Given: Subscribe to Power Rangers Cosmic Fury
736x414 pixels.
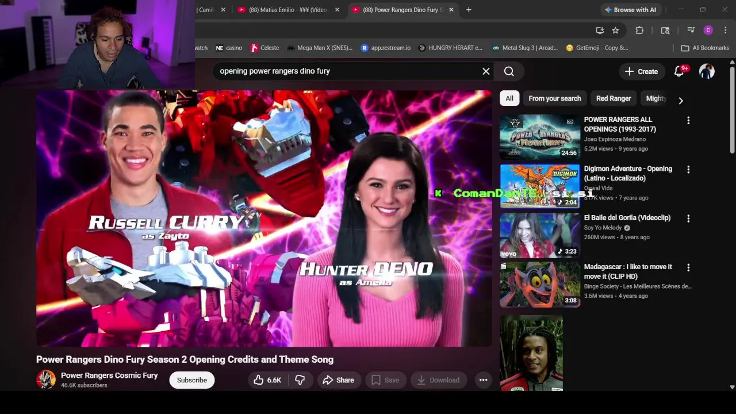Looking at the screenshot, I should tap(192, 380).
